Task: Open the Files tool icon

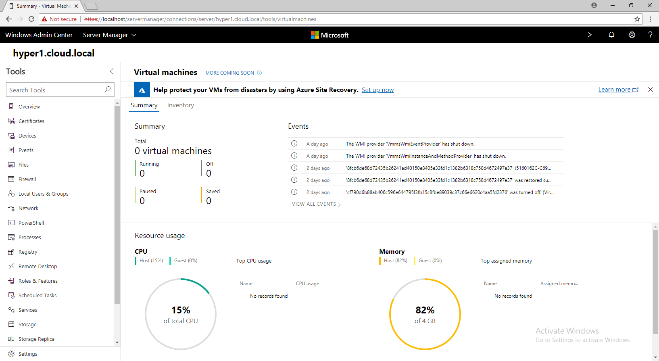Action: [x=11, y=165]
